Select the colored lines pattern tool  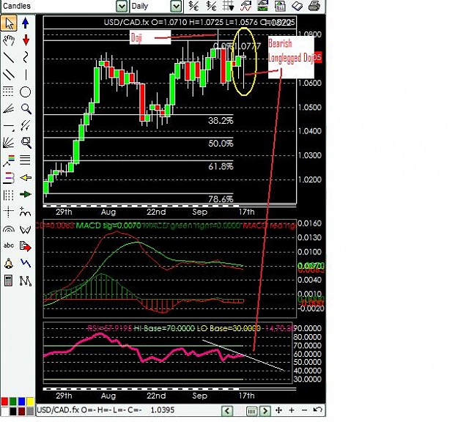click(9, 160)
